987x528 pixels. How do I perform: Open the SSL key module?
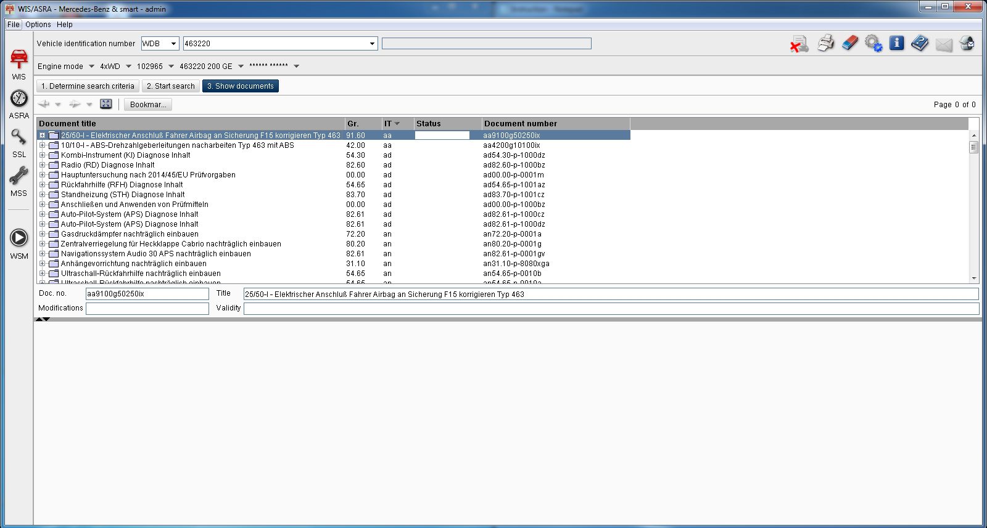(x=19, y=143)
